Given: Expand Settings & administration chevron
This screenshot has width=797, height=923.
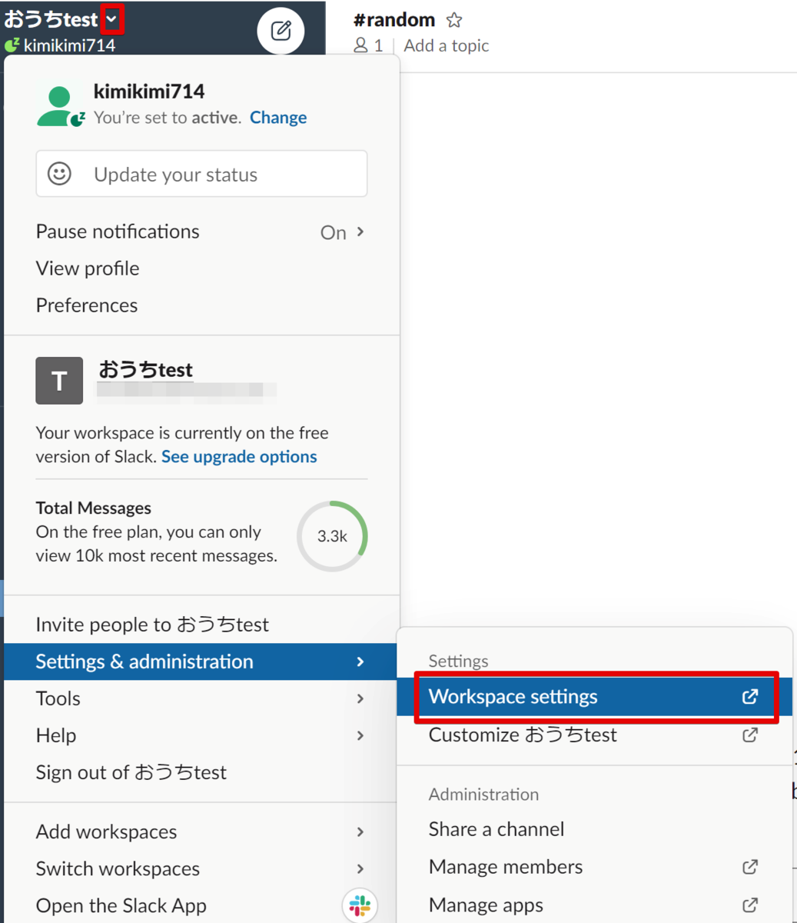Looking at the screenshot, I should tap(360, 661).
